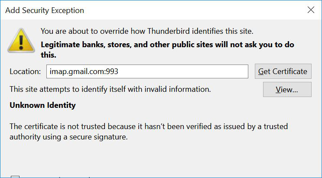The width and height of the screenshot is (322, 178).
Task: Click the invalid information status message
Action: click(110, 89)
